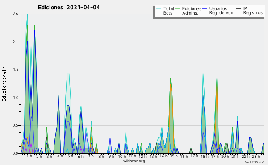The image size is (268, 165).
Task: Select the 'Bots' legend entry
Action: 168,13
